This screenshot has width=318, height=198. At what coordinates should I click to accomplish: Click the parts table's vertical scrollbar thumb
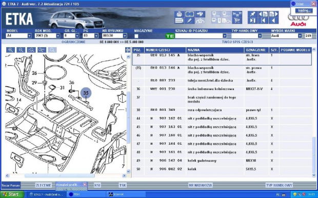click(314, 155)
